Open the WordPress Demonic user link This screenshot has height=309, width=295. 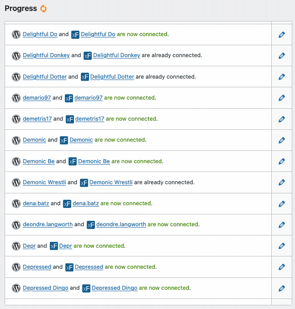(x=34, y=140)
